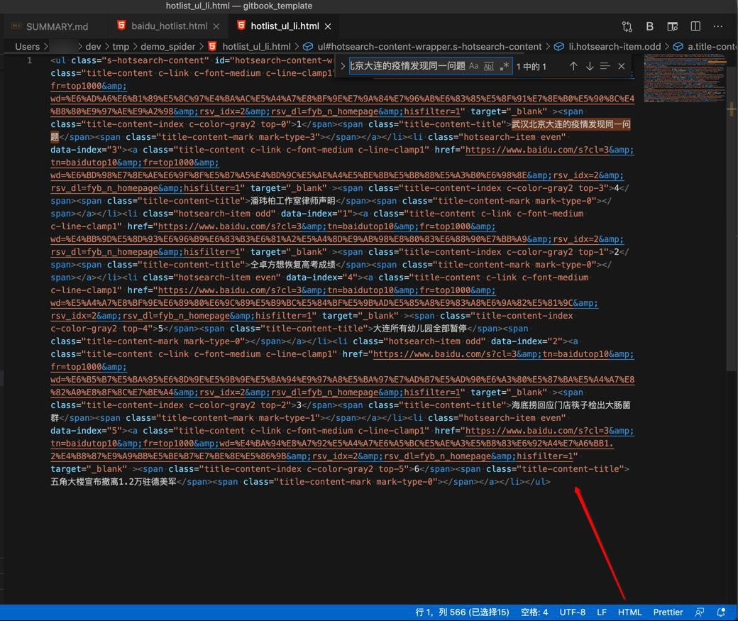Click cursor position 行 1, 列 566 status

(462, 612)
